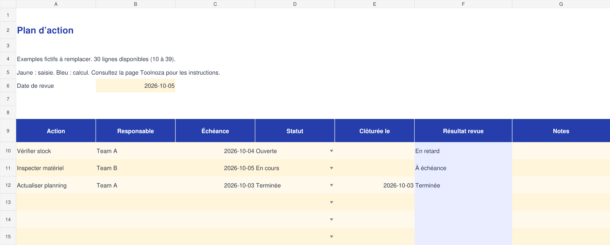Select column D by its letter header
Image resolution: width=610 pixels, height=245 pixels.
295,4
